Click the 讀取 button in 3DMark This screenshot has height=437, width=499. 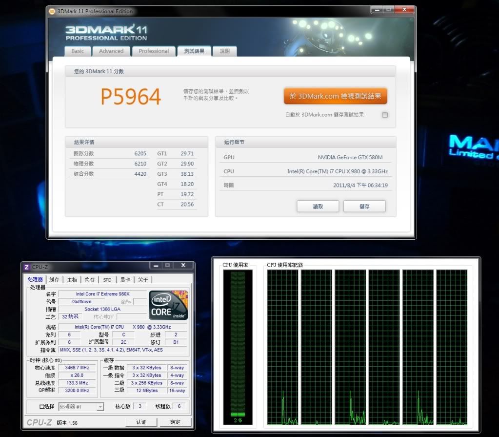pos(318,207)
